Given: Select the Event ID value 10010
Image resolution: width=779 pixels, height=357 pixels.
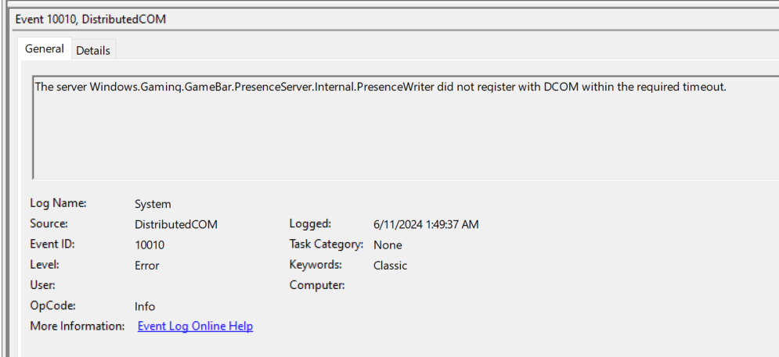Looking at the screenshot, I should point(150,245).
